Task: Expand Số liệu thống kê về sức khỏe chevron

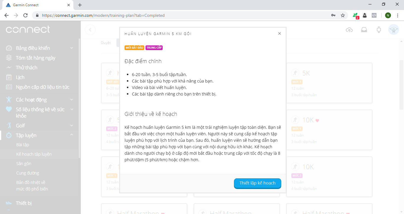Action: [x=72, y=109]
